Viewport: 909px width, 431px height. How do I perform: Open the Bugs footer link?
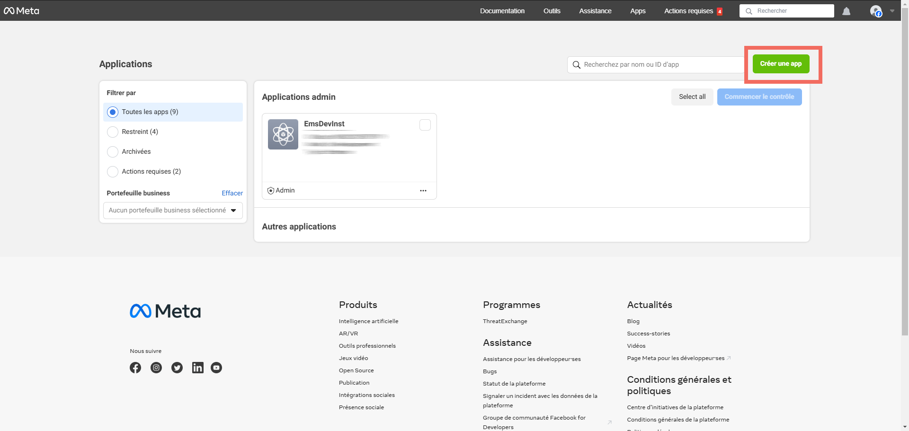pos(490,371)
